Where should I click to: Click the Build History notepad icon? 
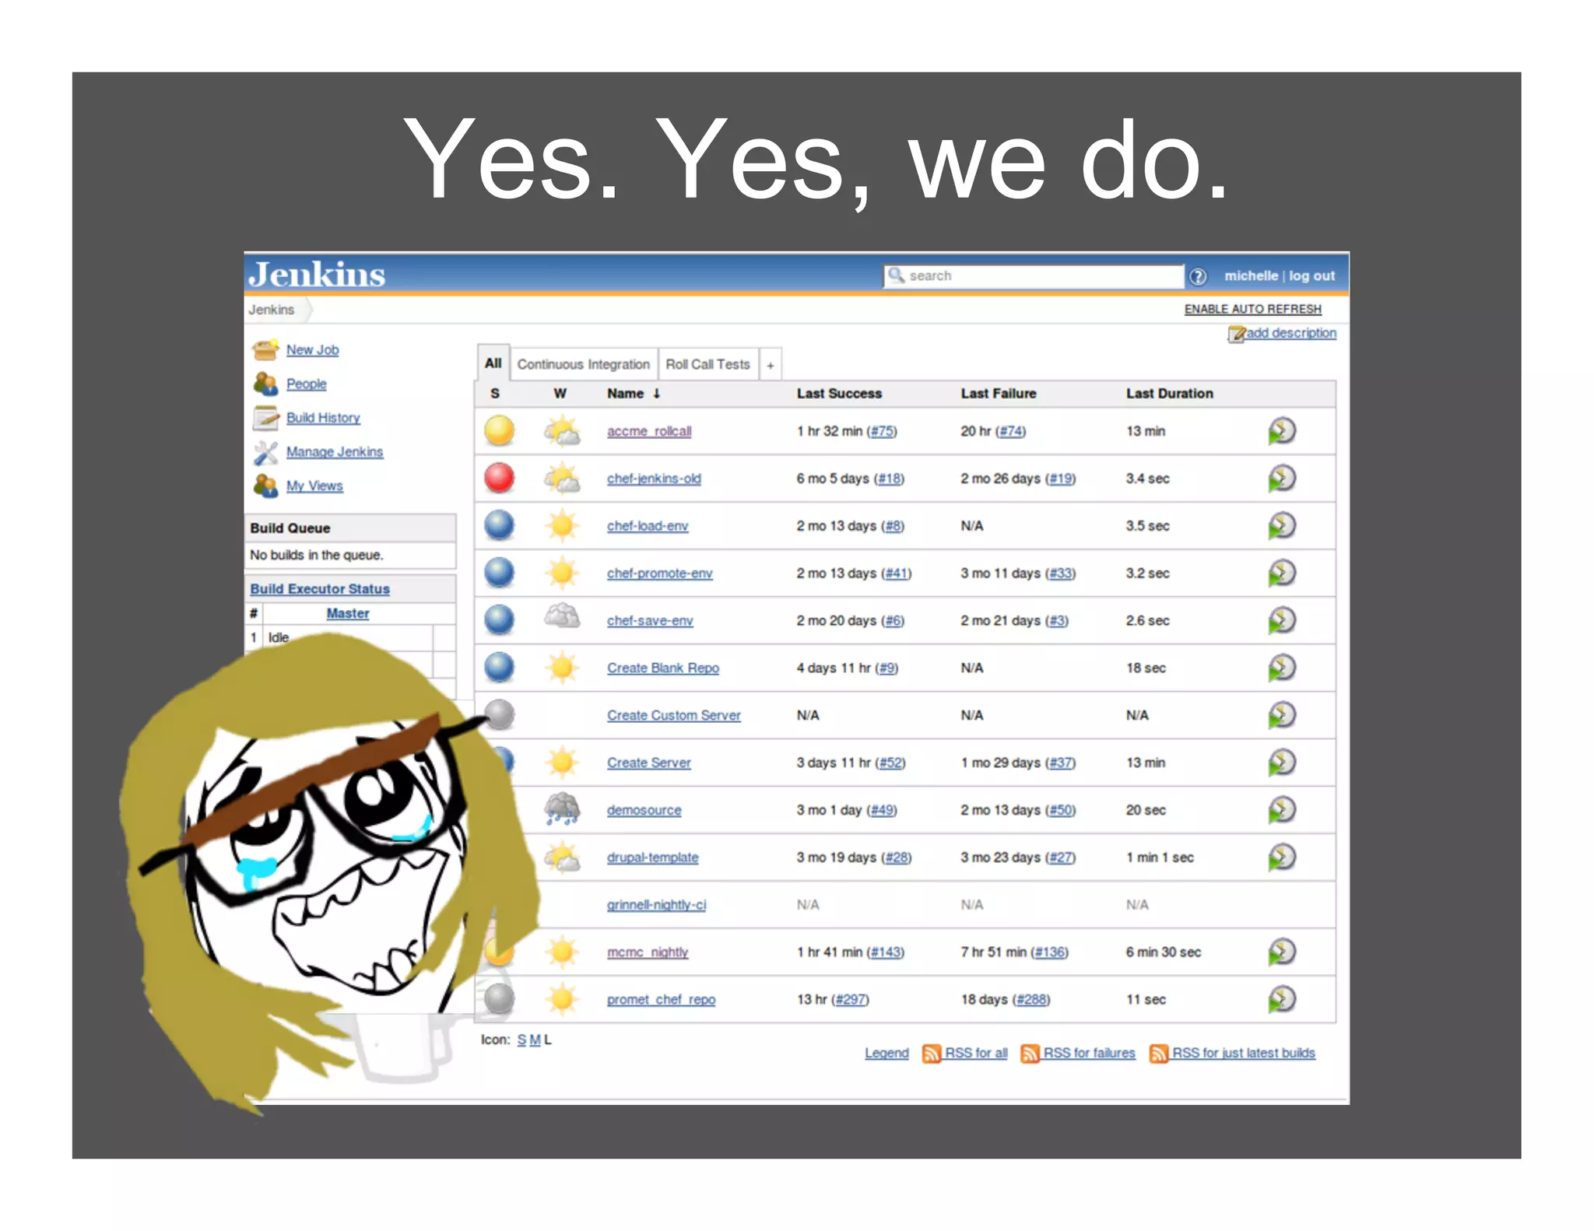(265, 418)
